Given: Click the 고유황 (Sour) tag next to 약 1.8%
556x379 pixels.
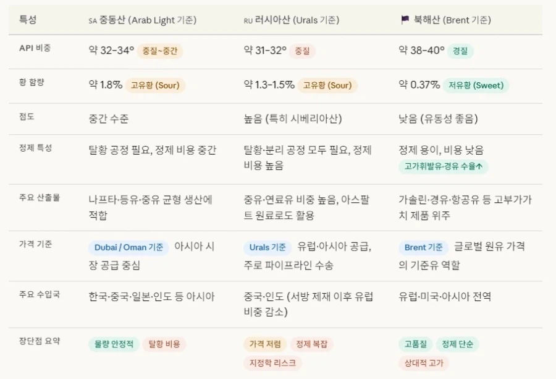Looking at the screenshot, I should (156, 85).
